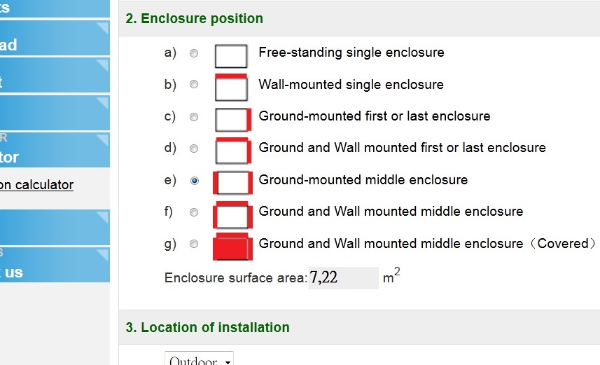
Task: Choose radio button for option f)
Action: pyautogui.click(x=194, y=212)
